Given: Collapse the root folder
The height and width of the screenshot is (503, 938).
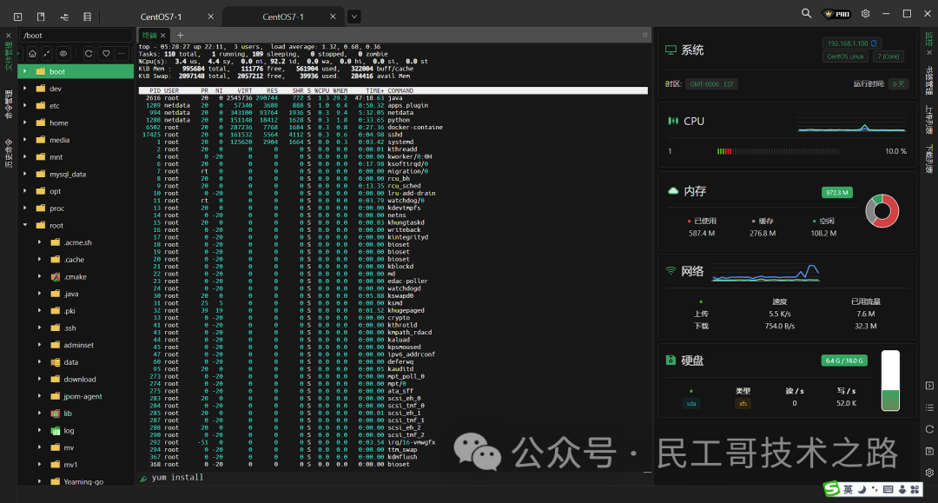Looking at the screenshot, I should (24, 226).
